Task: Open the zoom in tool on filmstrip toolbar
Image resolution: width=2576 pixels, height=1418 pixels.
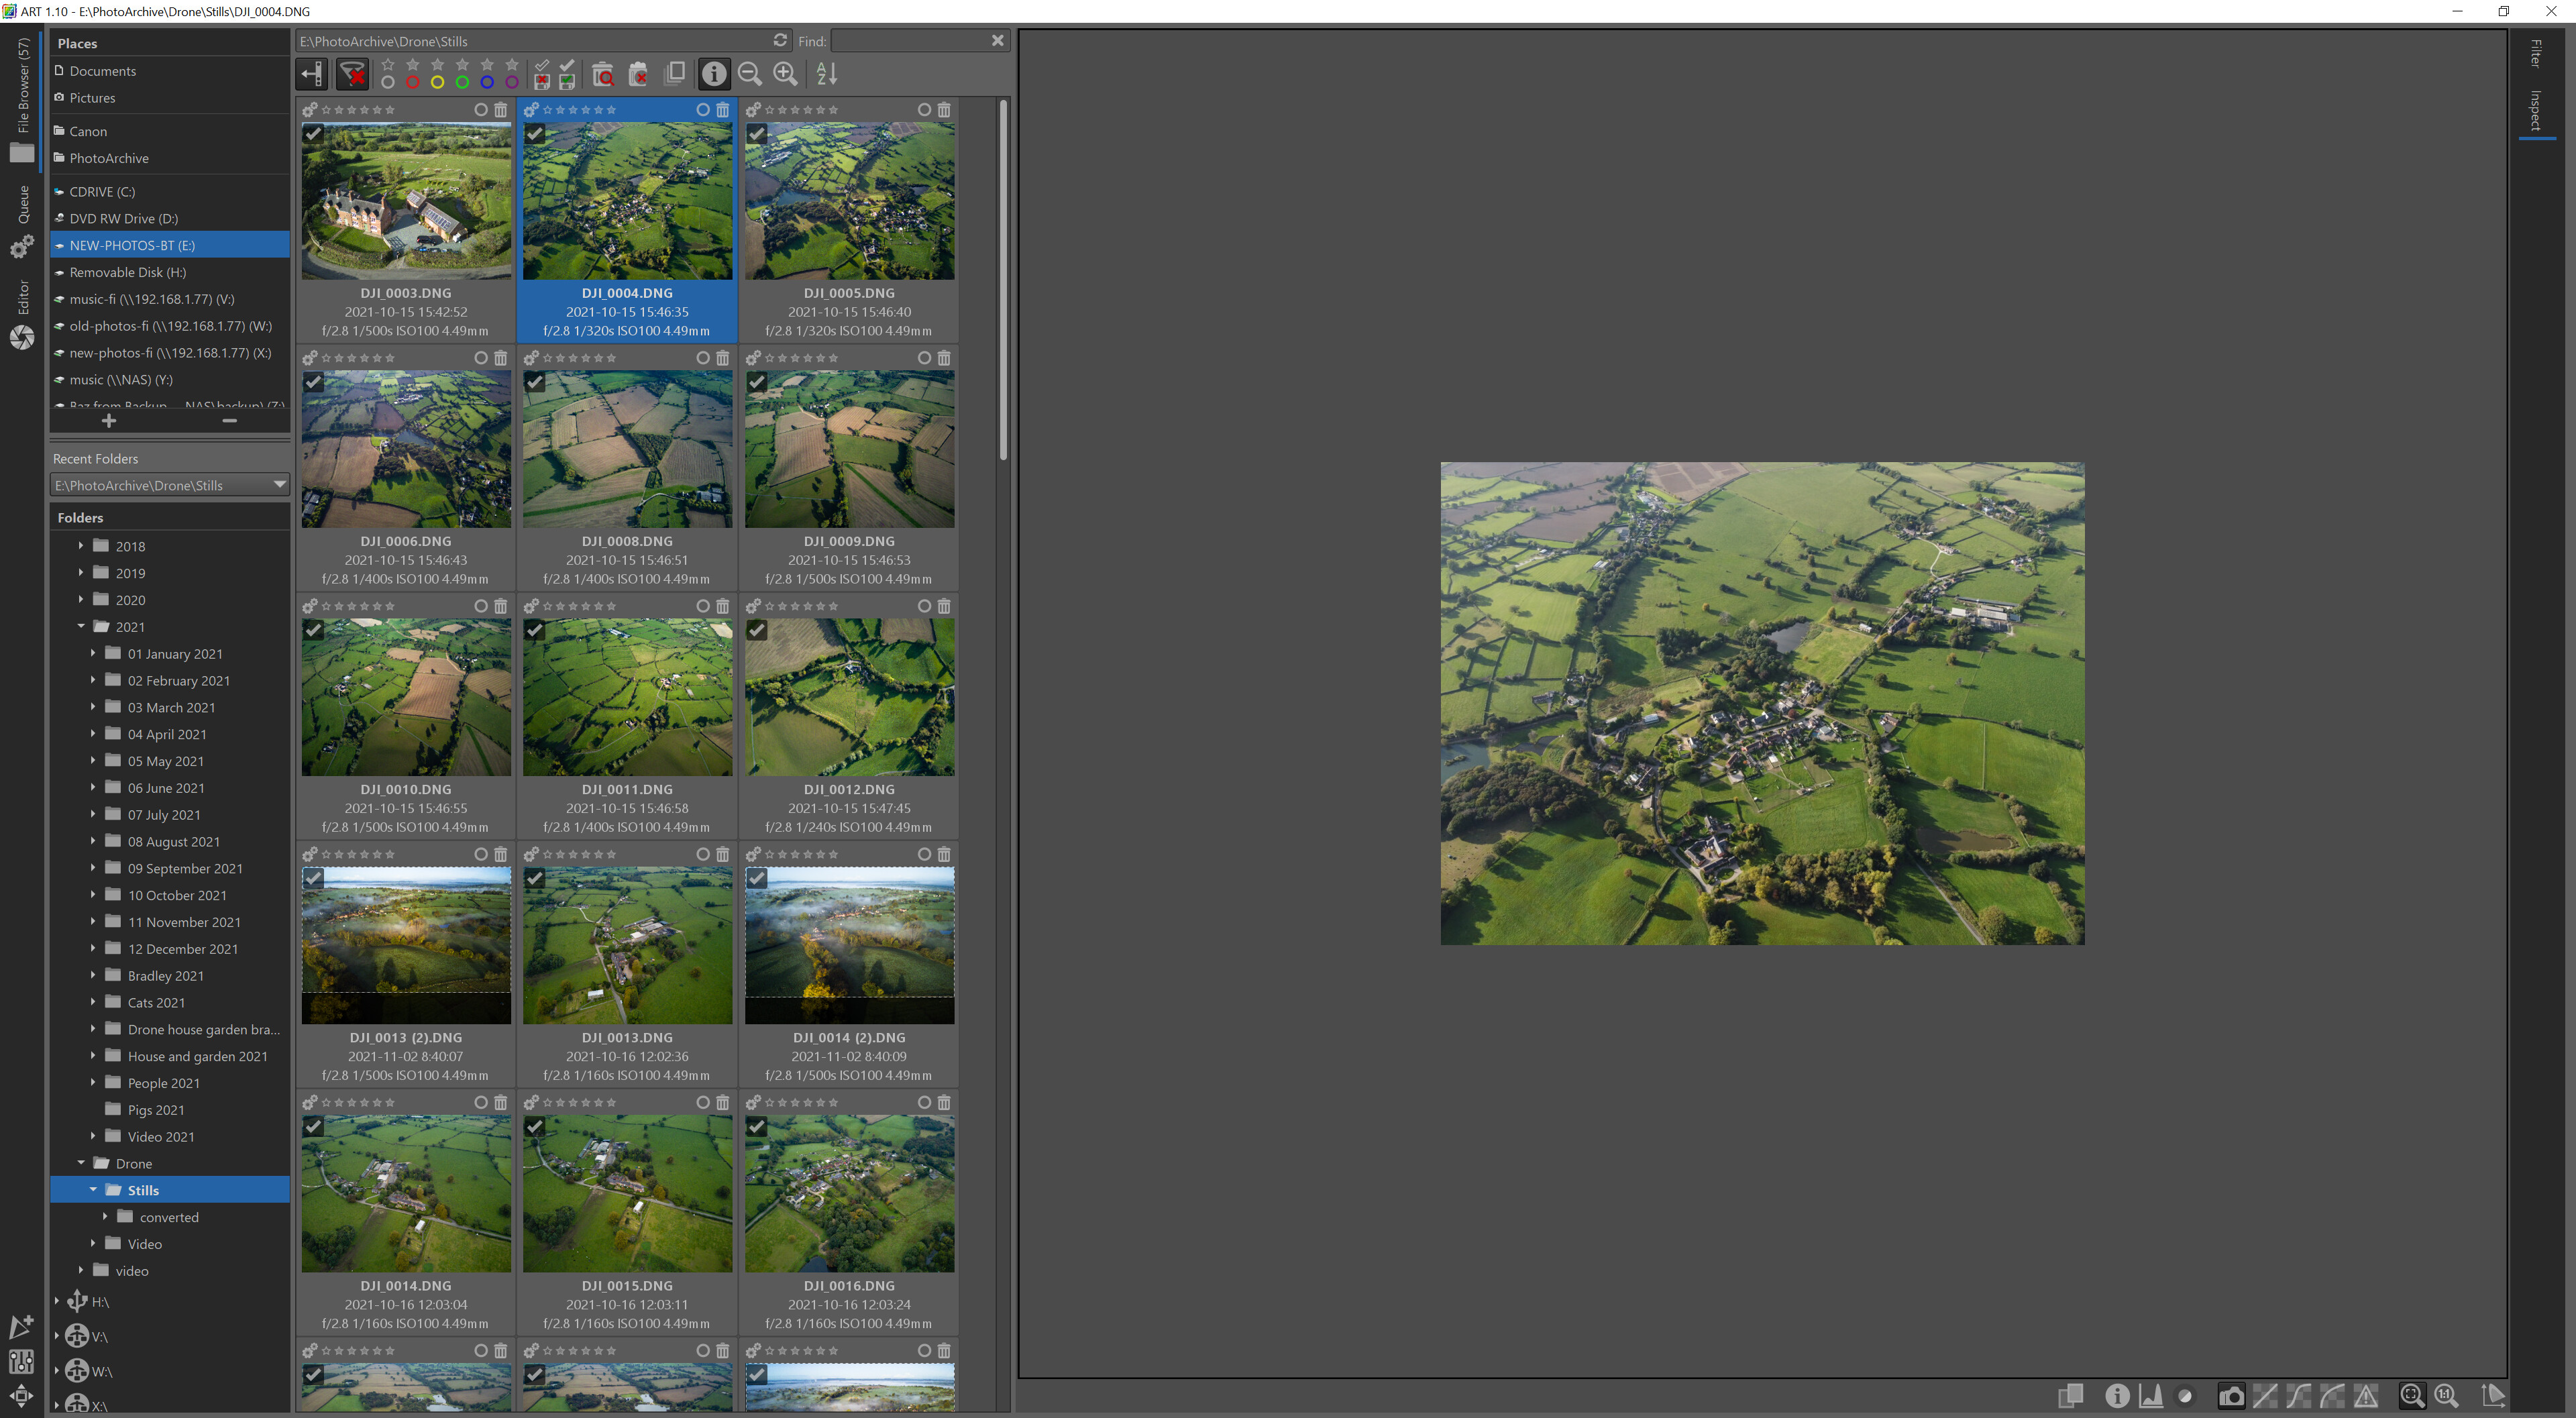Action: [784, 74]
